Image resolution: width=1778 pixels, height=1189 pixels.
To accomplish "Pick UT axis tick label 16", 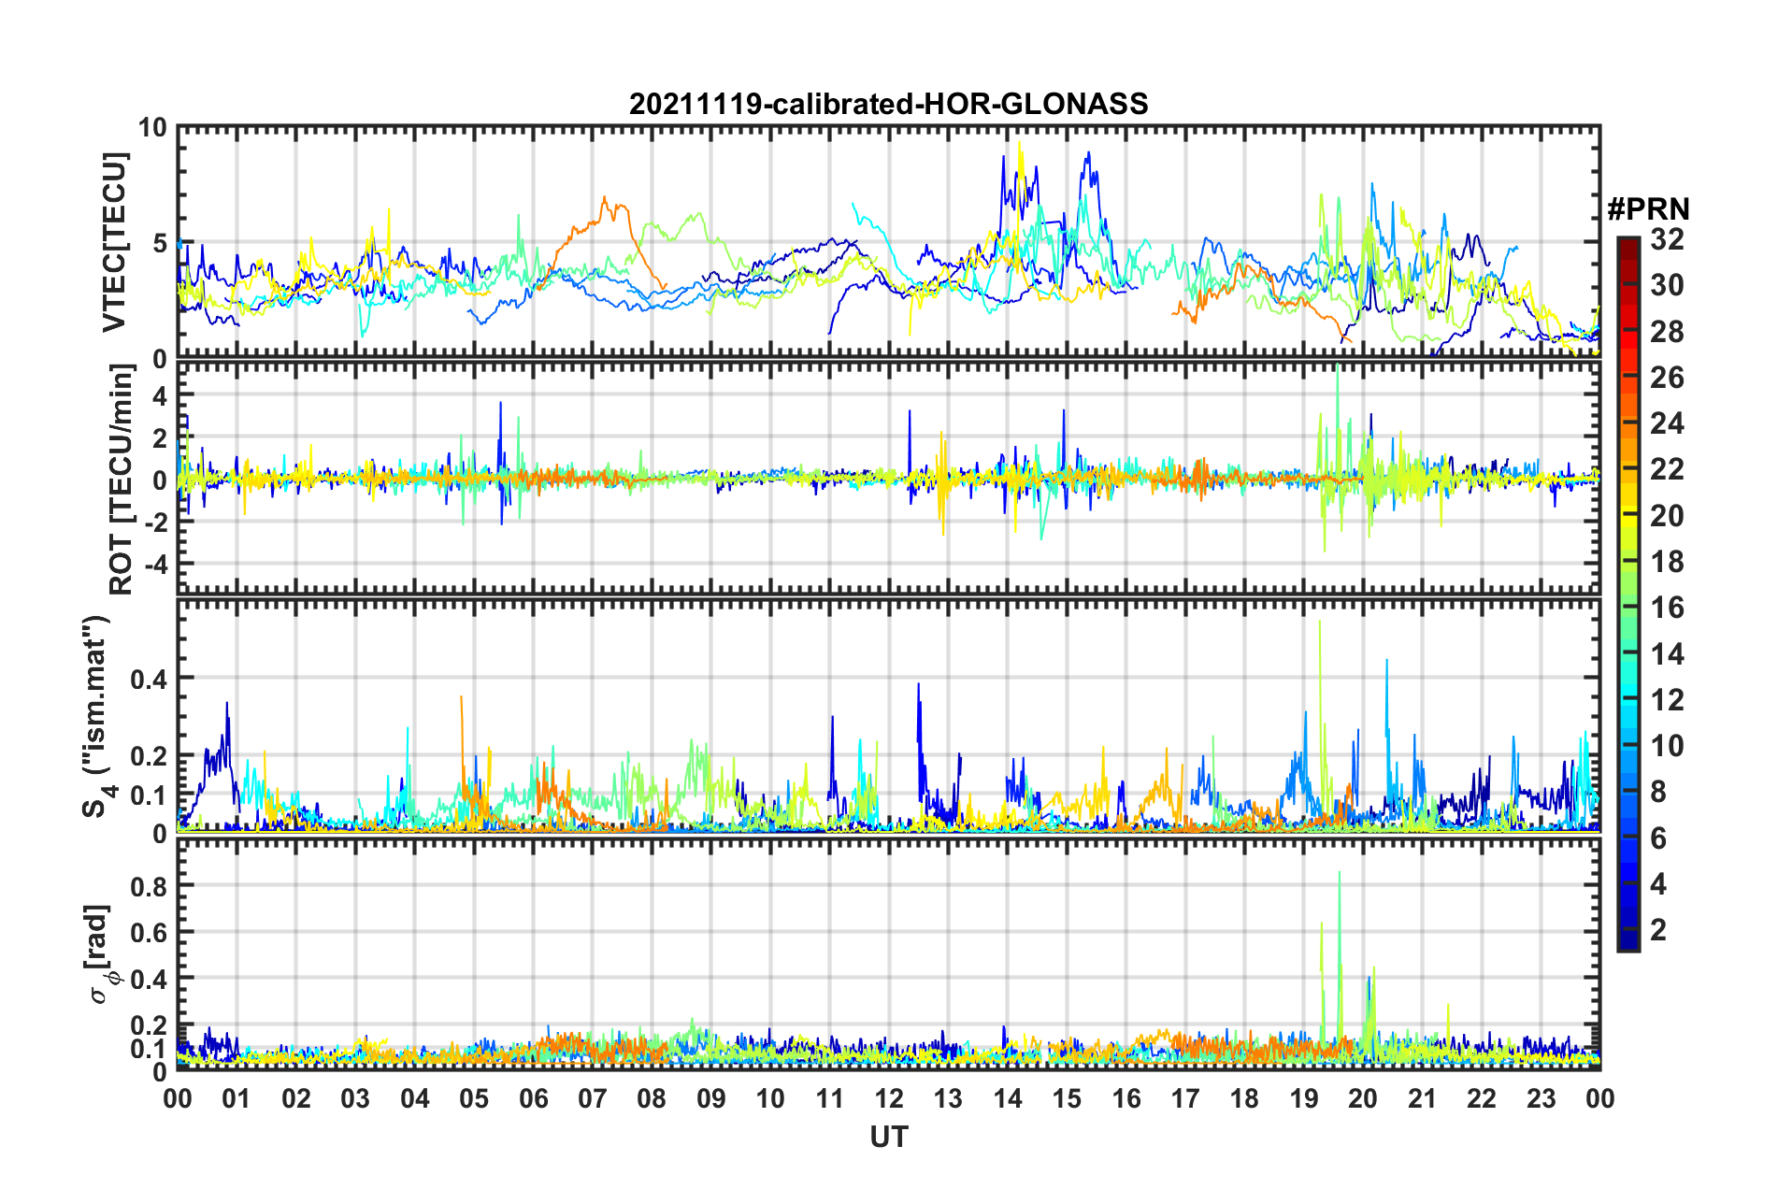I will (1126, 1098).
